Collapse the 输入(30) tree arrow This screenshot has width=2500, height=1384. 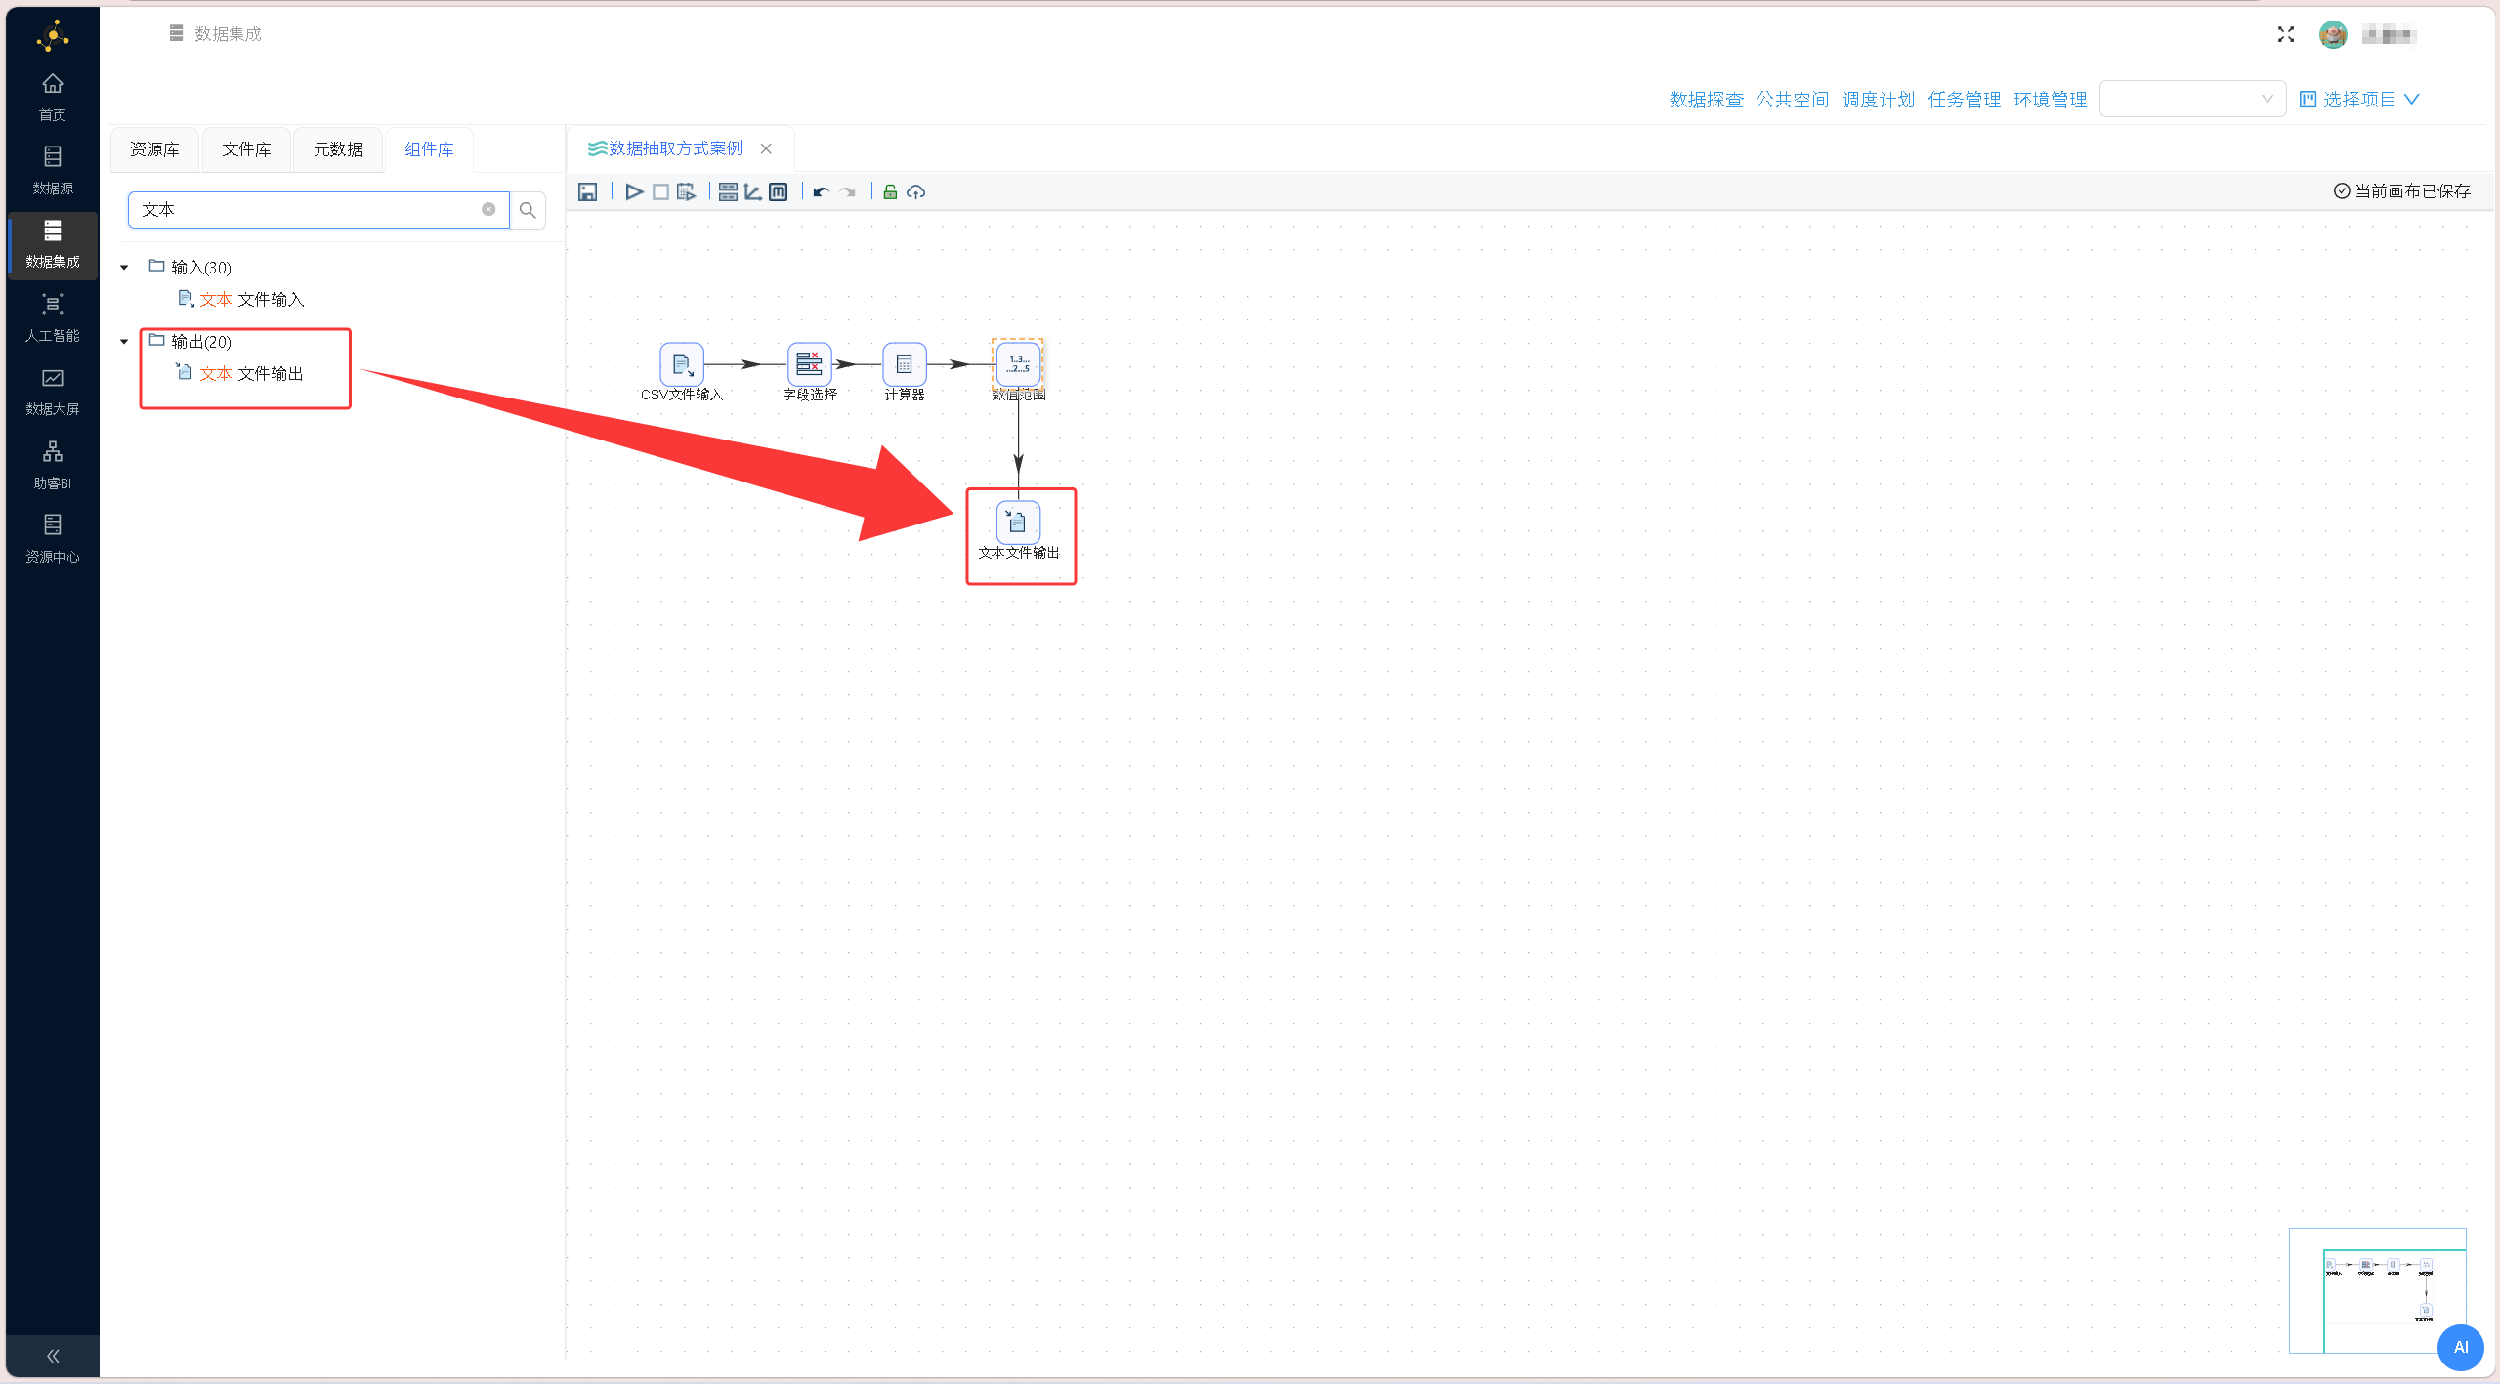pos(124,268)
